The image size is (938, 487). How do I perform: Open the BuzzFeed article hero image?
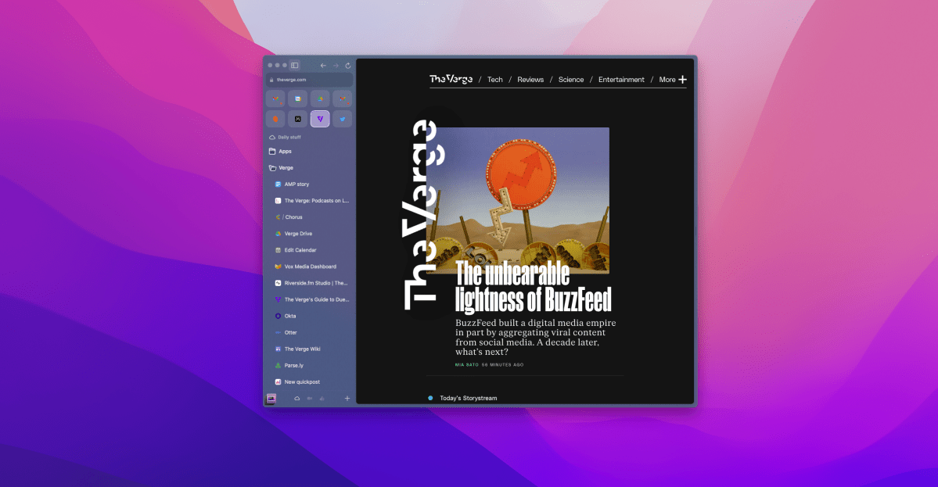pos(518,200)
